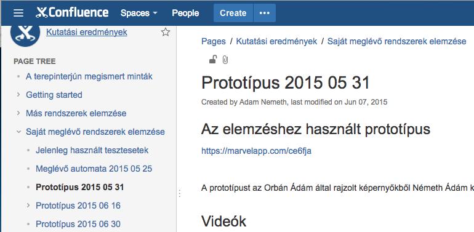
Task: Expand Prototípus 2015 06 16 node
Action: (28, 206)
